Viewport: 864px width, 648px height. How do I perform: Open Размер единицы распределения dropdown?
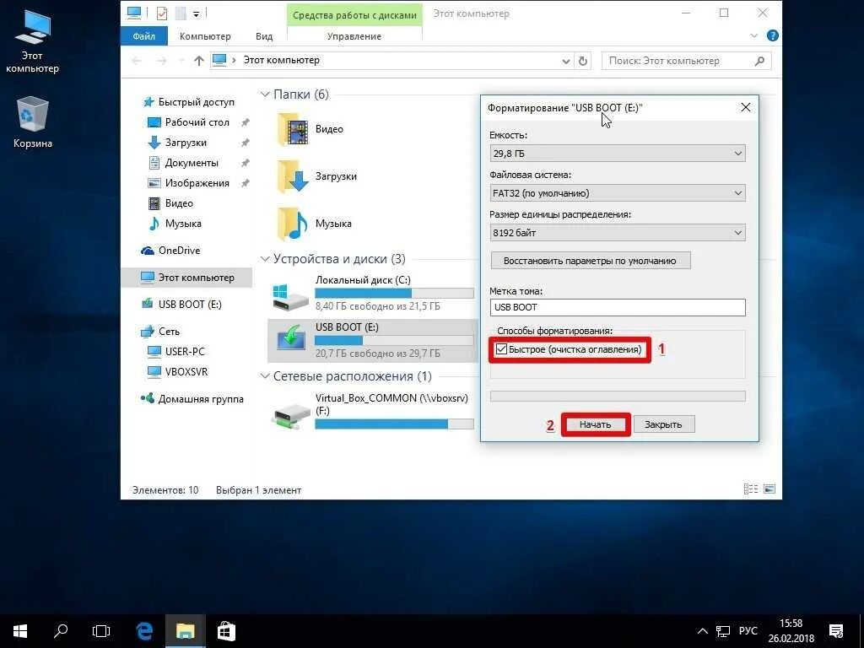click(x=618, y=233)
